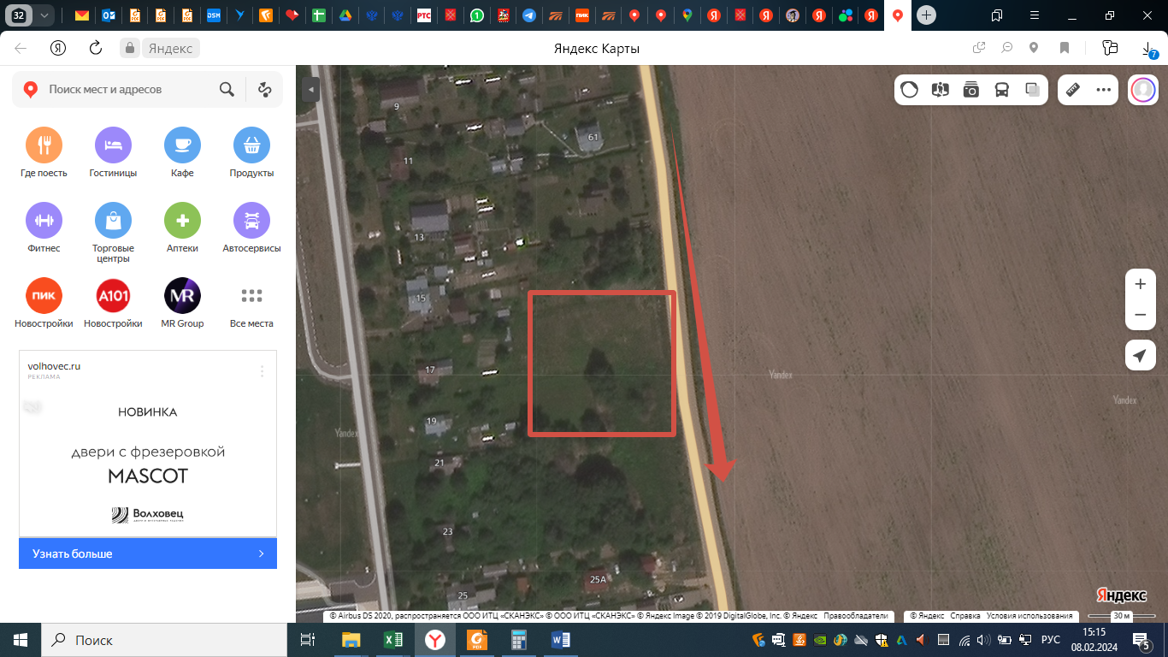The width and height of the screenshot is (1168, 657).
Task: Open the map toolbar three-dot menu
Action: (x=1104, y=90)
